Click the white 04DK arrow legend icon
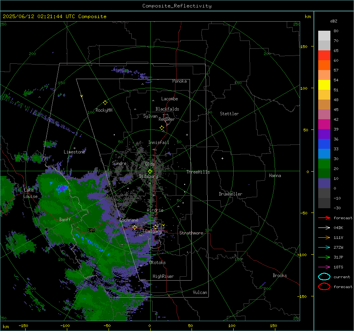Viewport: 354px width, 331px height. (x=324, y=228)
